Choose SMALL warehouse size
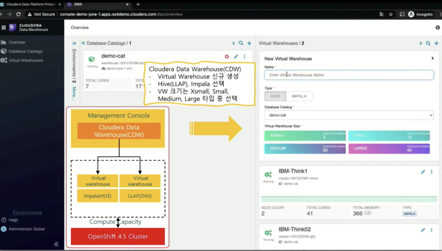Image resolution: width=442 pixels, height=251 pixels. [x=389, y=135]
